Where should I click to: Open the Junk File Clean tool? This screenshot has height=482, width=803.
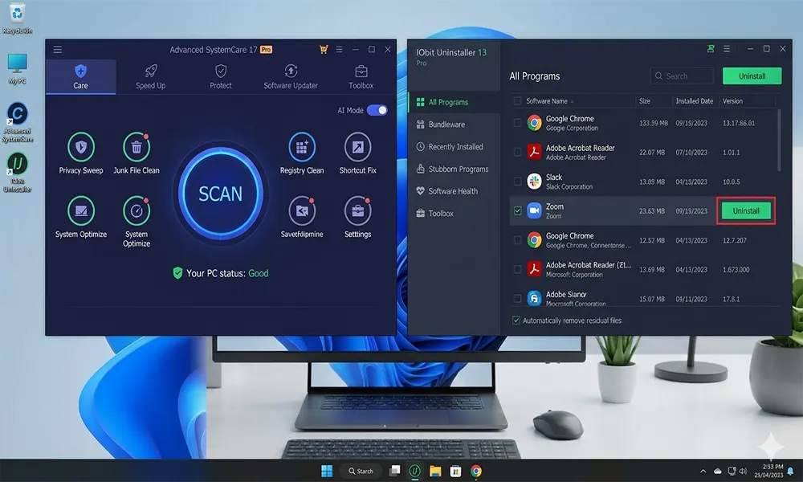pyautogui.click(x=137, y=148)
